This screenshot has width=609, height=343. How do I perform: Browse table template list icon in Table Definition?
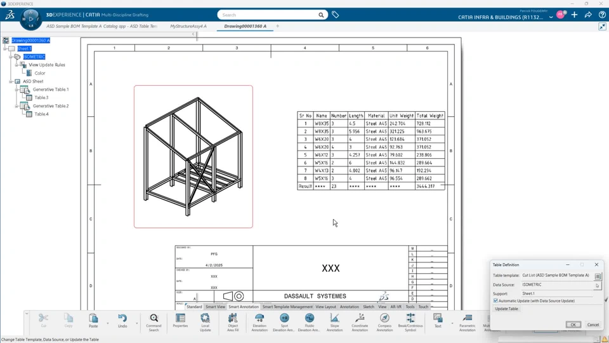pyautogui.click(x=598, y=276)
